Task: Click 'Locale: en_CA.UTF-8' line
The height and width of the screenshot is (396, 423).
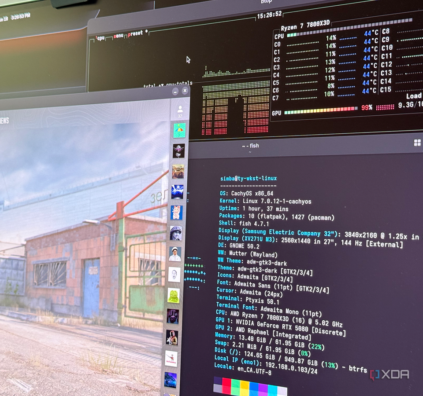Action: pyautogui.click(x=243, y=369)
